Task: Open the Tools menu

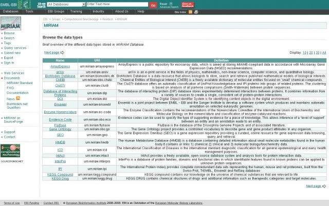Action: [x=29, y=11]
